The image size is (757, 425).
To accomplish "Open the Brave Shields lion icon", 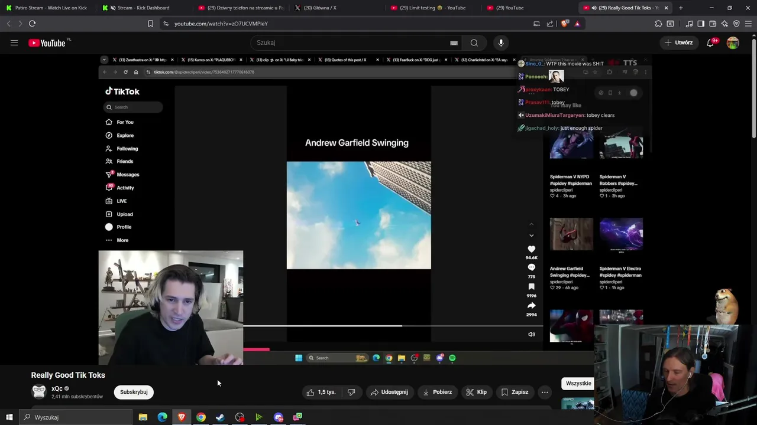I will (564, 24).
